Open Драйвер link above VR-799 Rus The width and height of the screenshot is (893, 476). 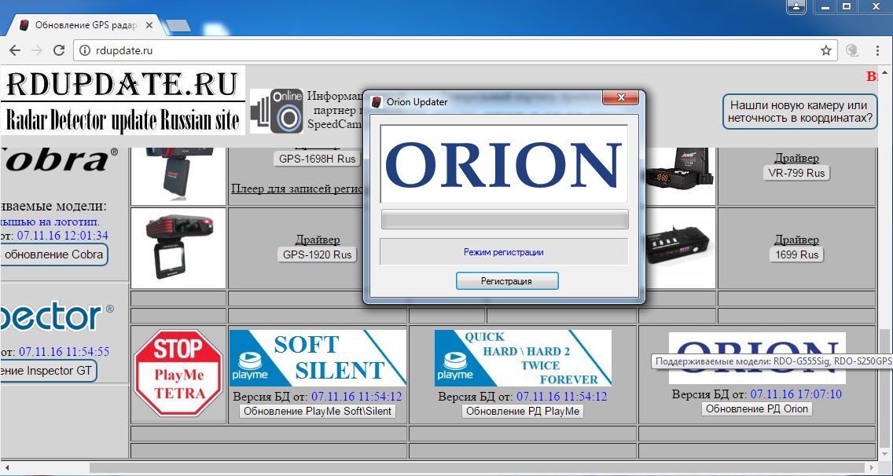(x=797, y=158)
